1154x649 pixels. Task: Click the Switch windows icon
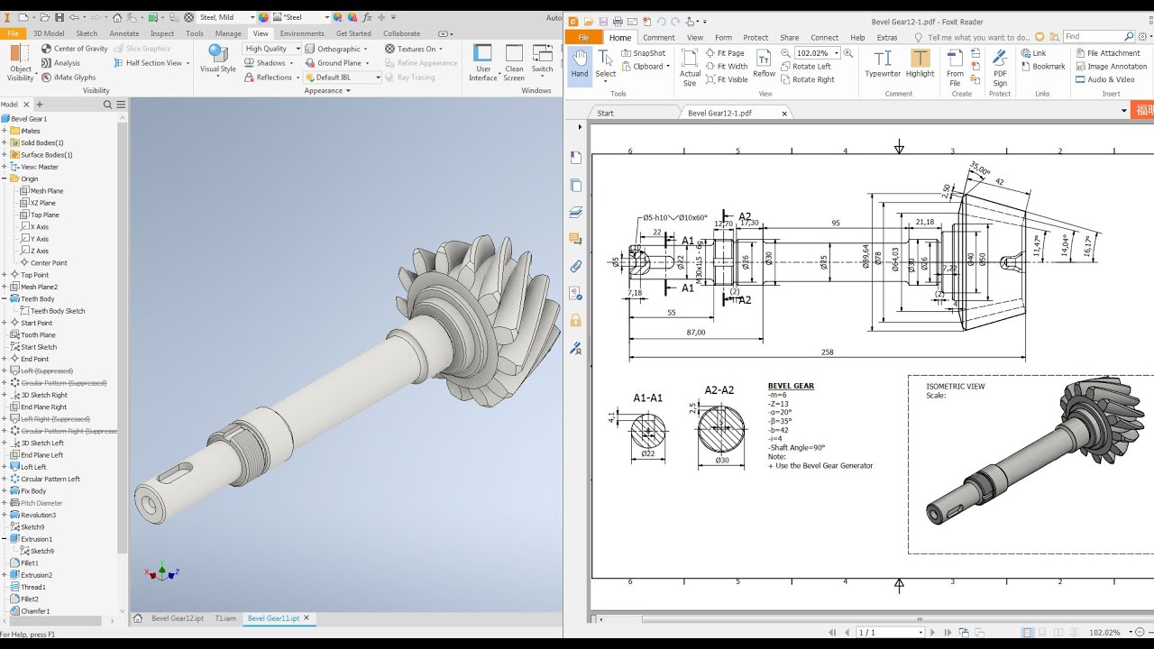543,53
